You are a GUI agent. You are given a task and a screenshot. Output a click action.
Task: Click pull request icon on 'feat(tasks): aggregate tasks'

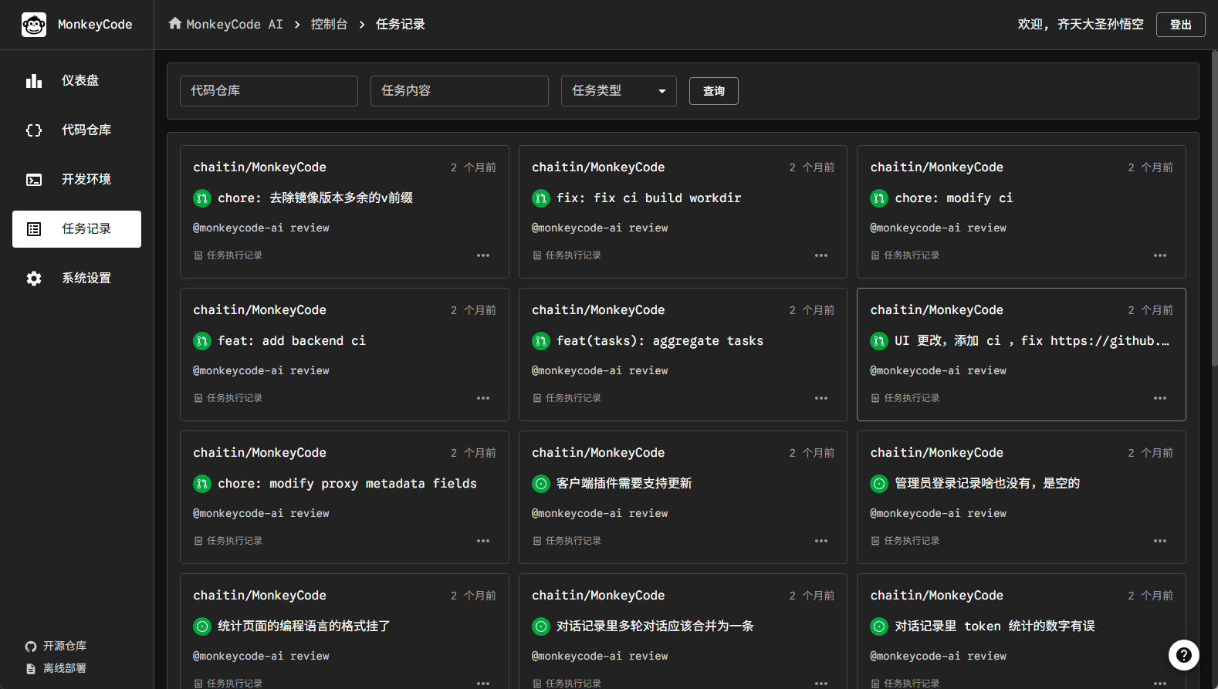[541, 341]
